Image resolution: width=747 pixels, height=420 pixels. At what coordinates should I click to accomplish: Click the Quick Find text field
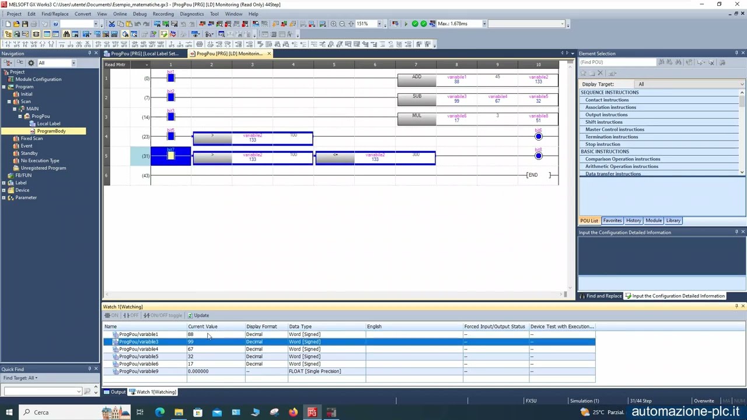click(42, 391)
